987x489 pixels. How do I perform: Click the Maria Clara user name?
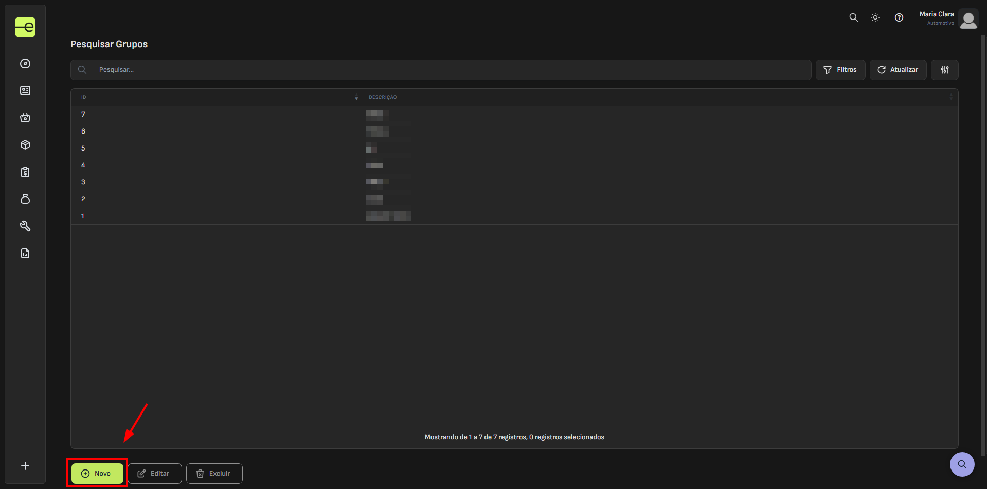(937, 14)
